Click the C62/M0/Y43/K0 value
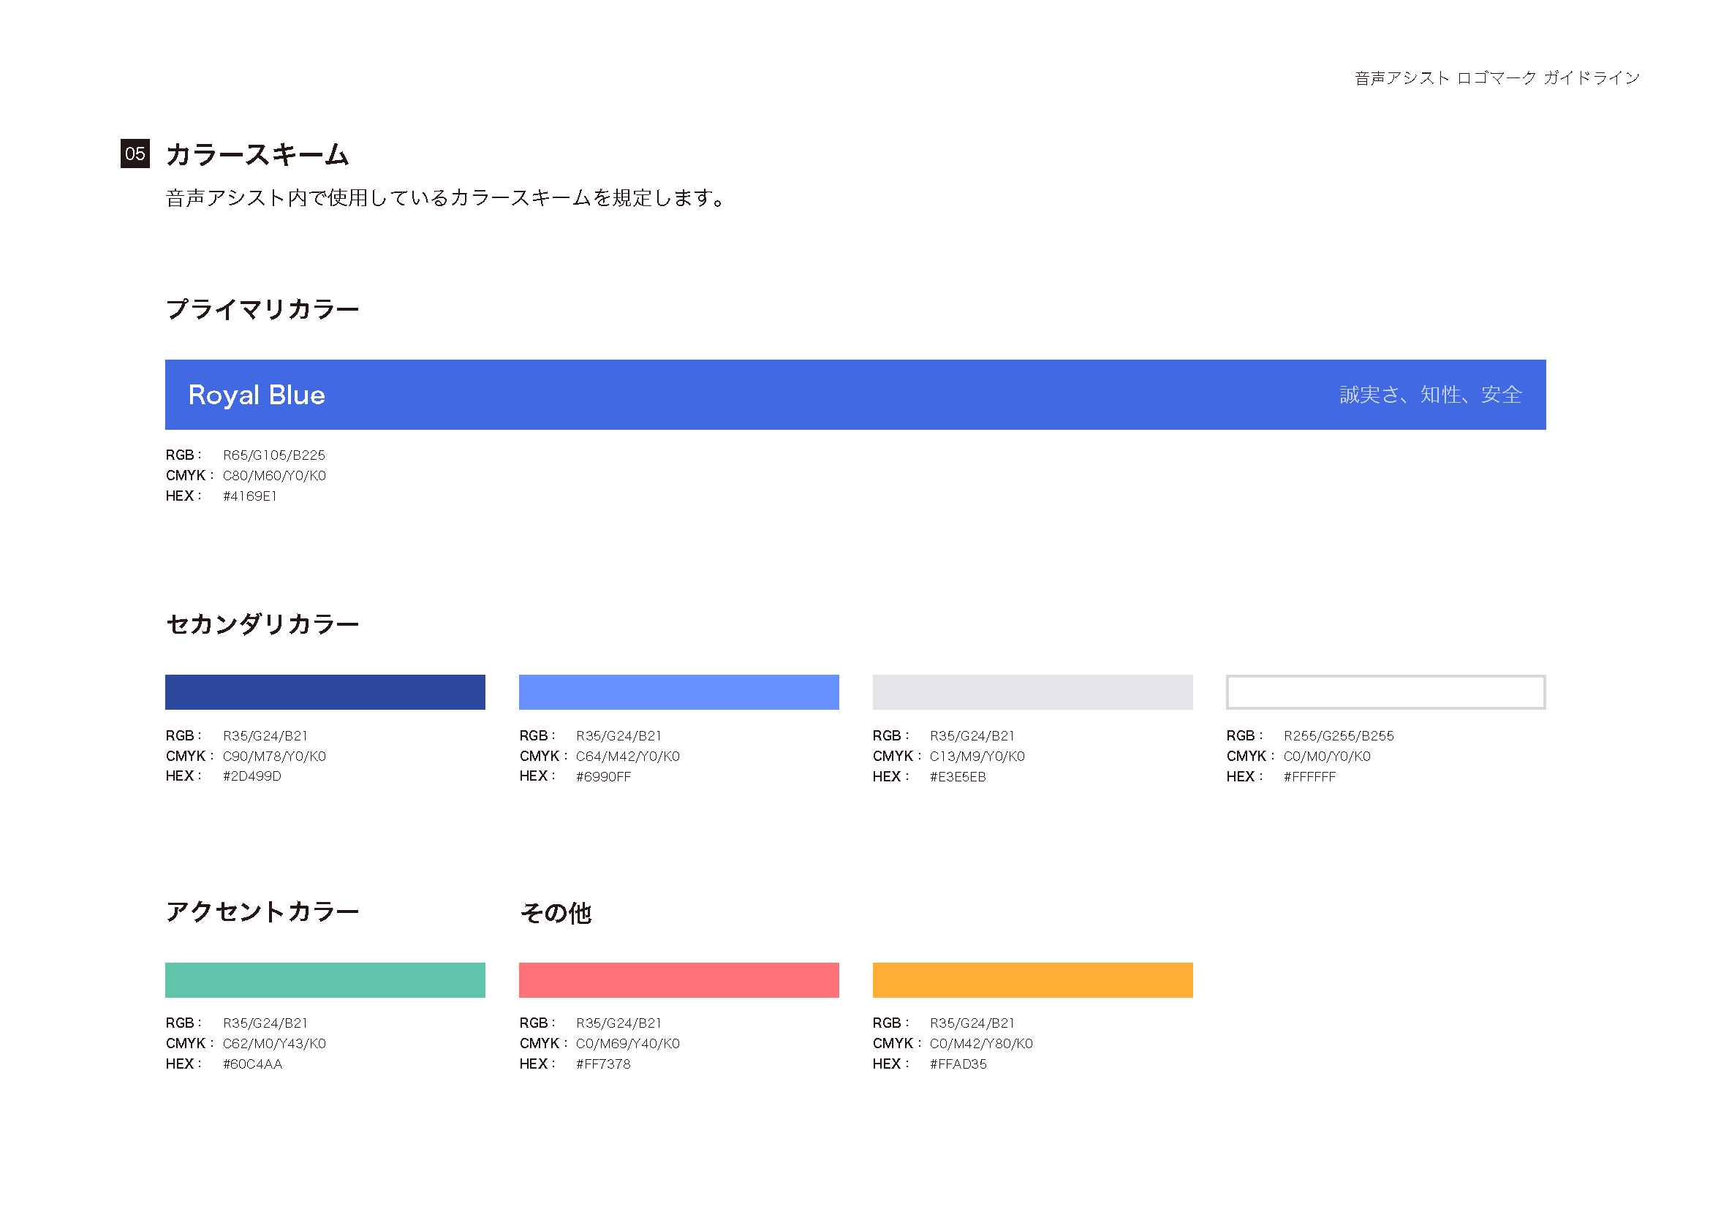 tap(274, 1044)
